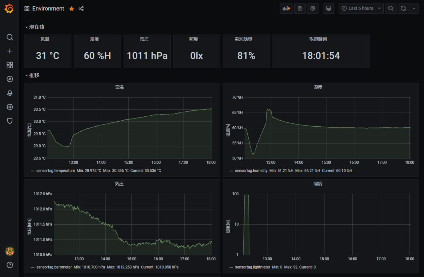Click the Add panel toolbar icon

(287, 8)
